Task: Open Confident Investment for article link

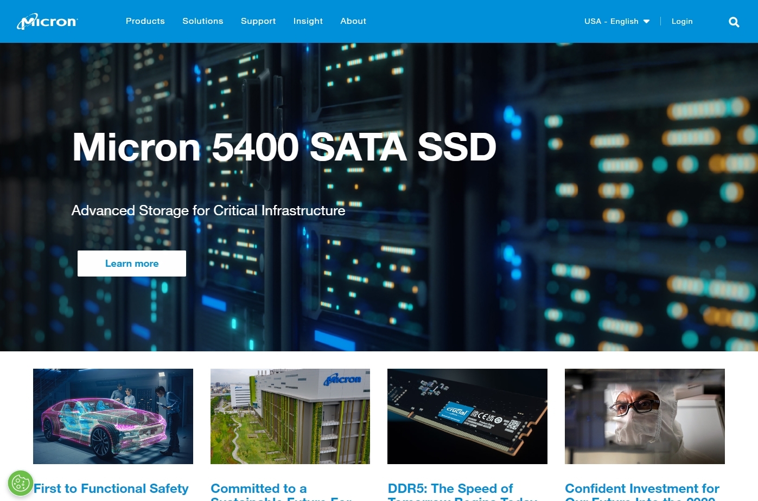Action: click(642, 491)
